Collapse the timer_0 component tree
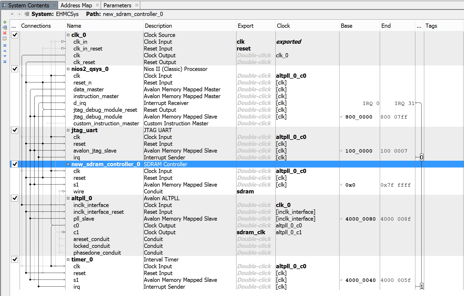Viewport: 464px width, 296px height. point(68,259)
